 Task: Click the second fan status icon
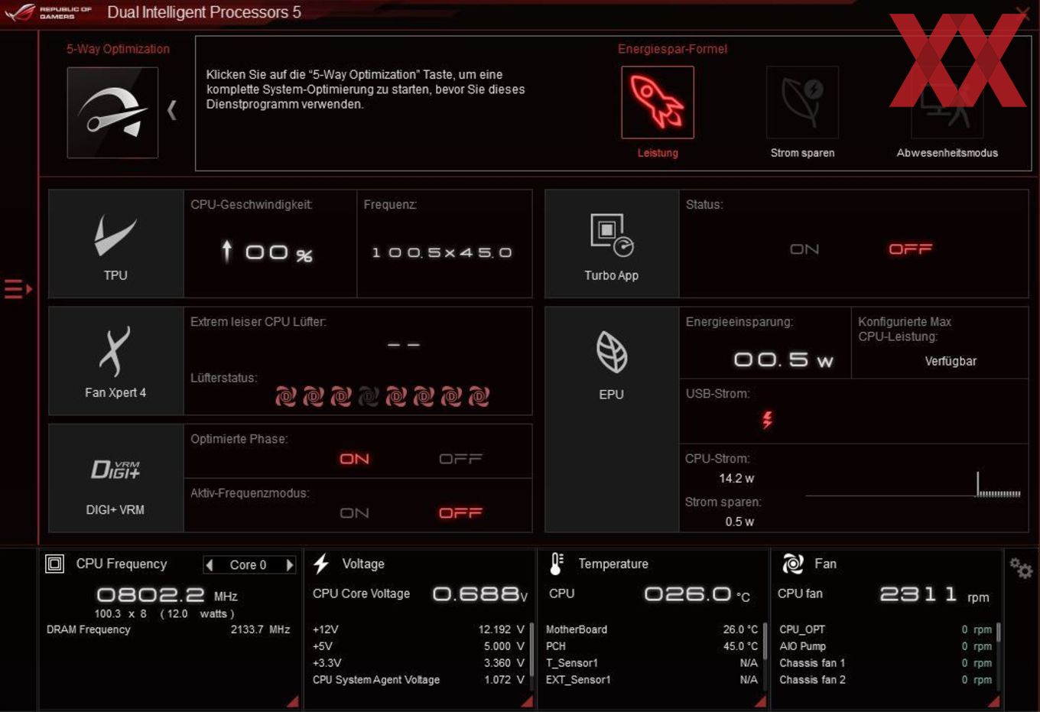pyautogui.click(x=314, y=396)
